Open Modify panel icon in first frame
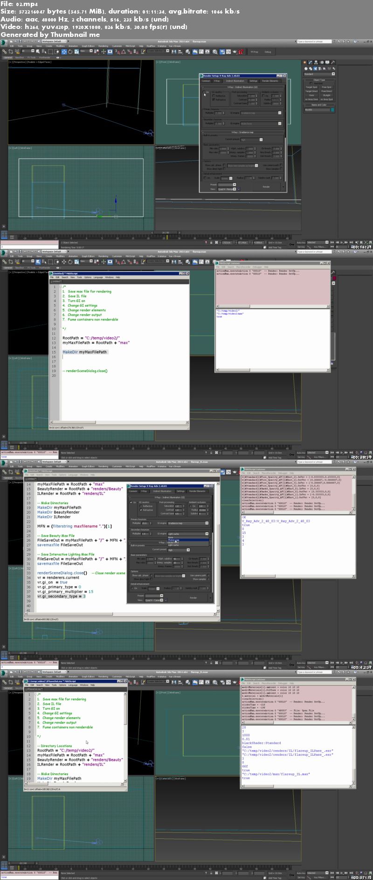The width and height of the screenshot is (373, 880). [310, 62]
